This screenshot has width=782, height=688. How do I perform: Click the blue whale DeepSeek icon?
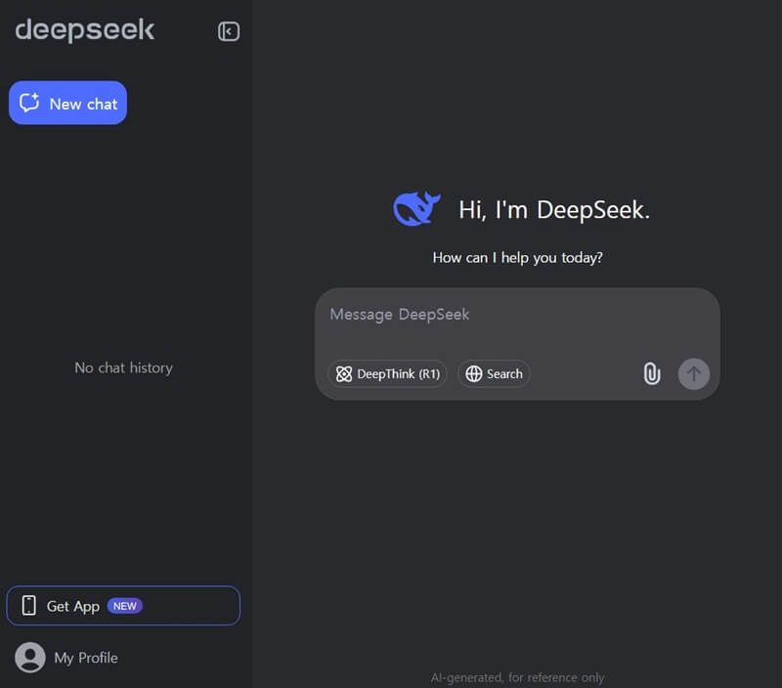point(416,209)
